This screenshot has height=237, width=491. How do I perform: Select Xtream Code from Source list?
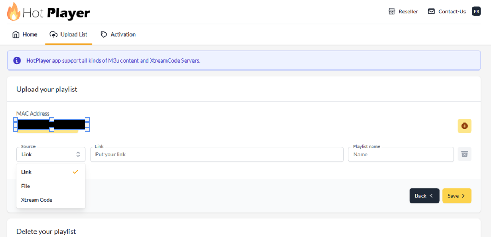tap(37, 200)
